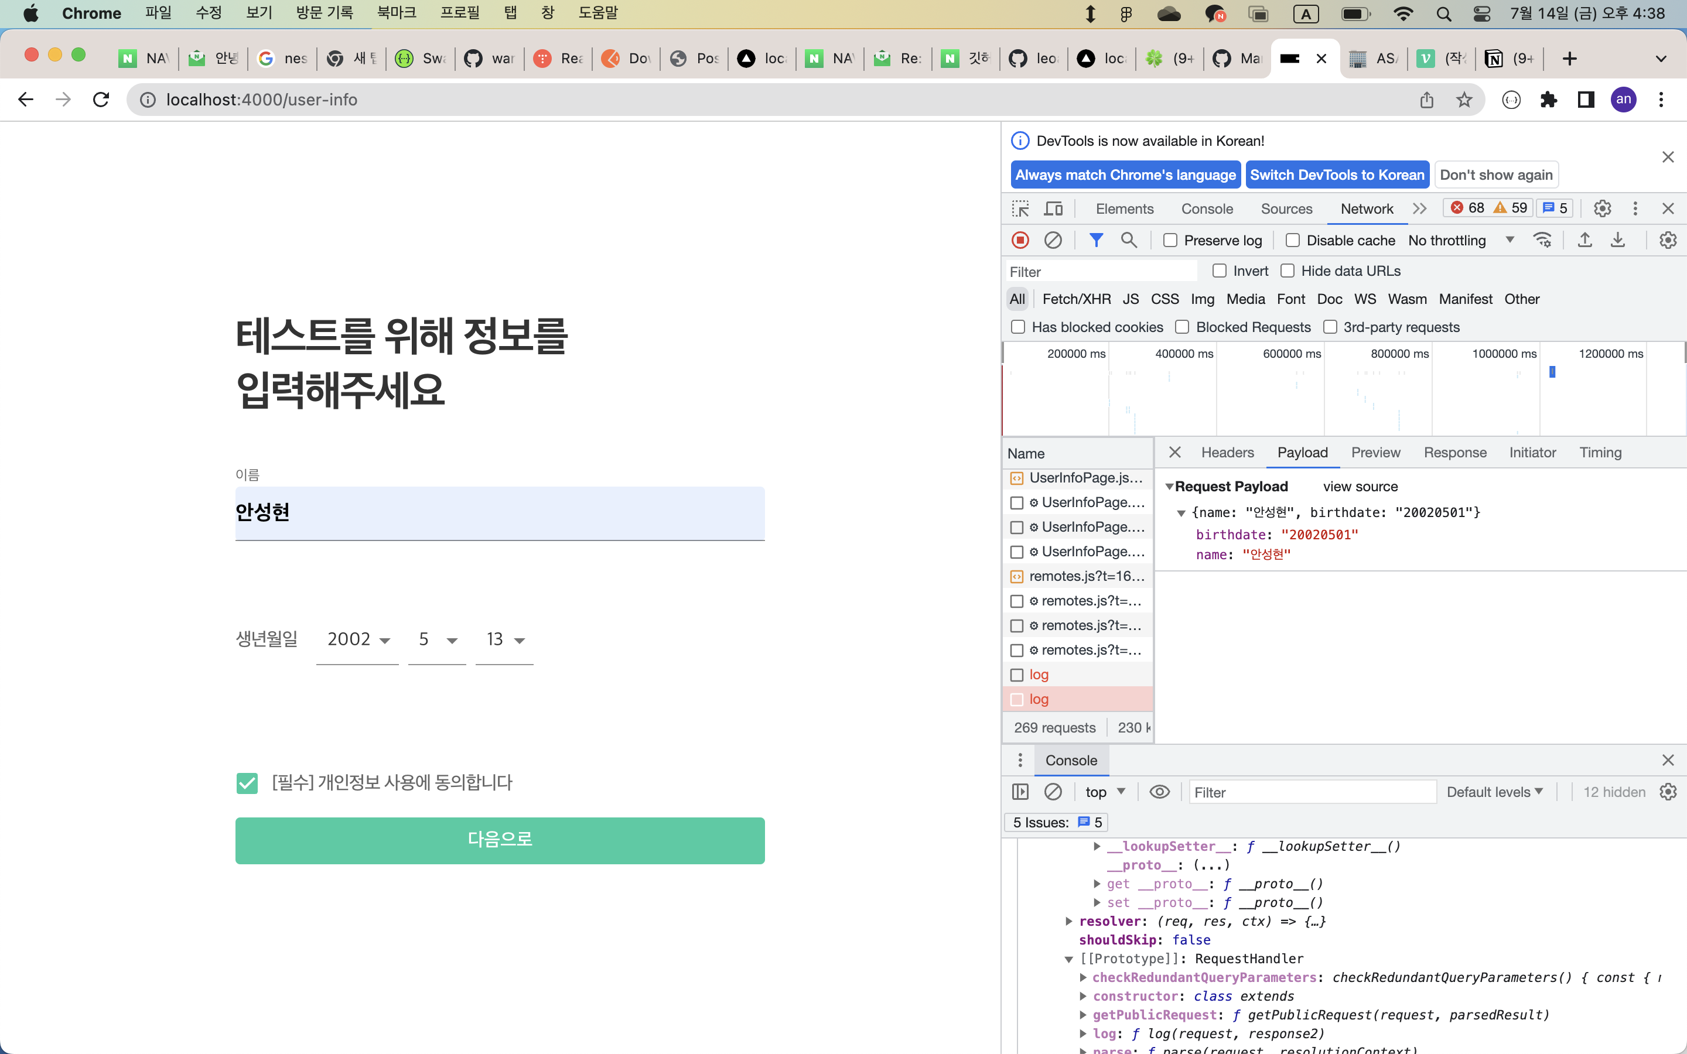Expand resolver property in console
The width and height of the screenshot is (1687, 1054).
click(x=1070, y=922)
